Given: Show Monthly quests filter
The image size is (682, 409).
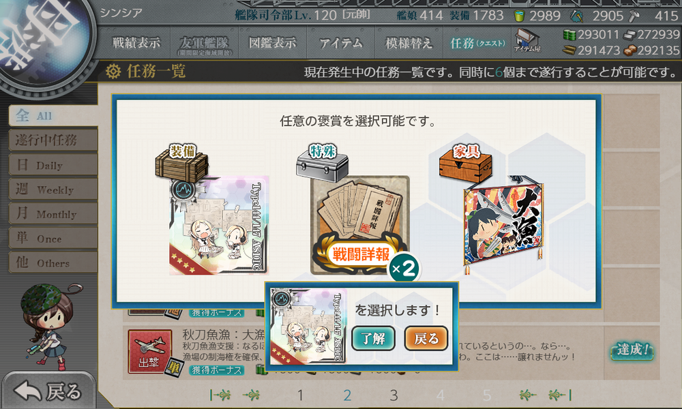Looking at the screenshot, I should [53, 214].
